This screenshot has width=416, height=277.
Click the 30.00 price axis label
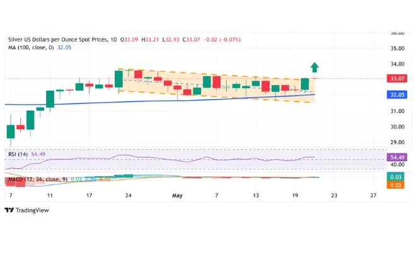point(398,127)
